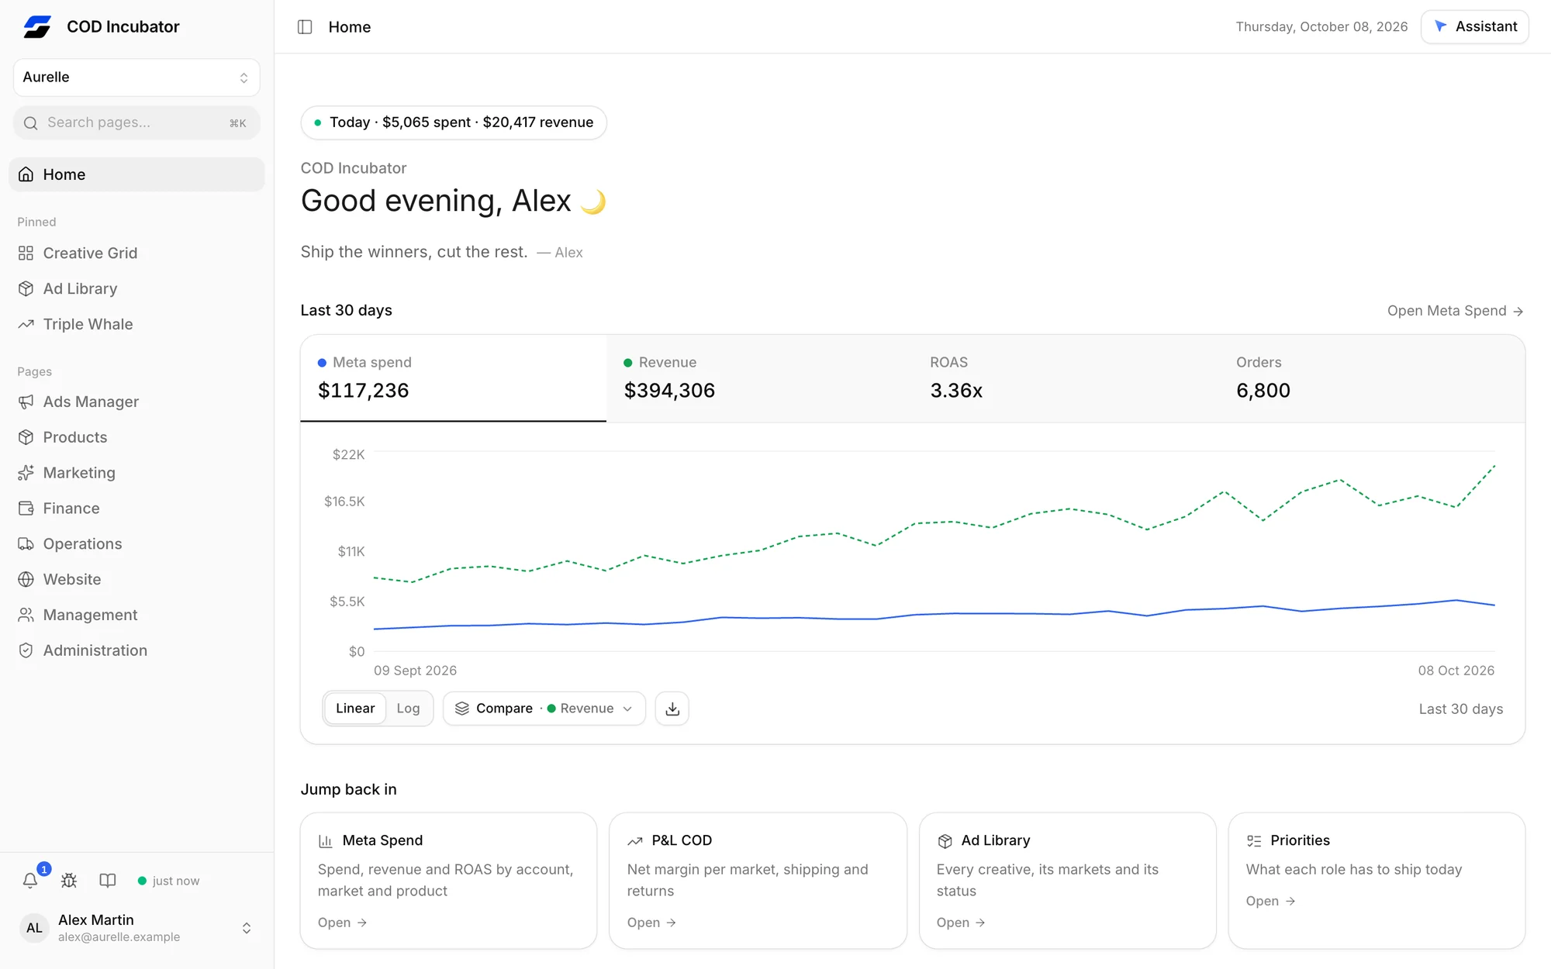Image resolution: width=1551 pixels, height=969 pixels.
Task: Click the P&L COD trend card icon
Action: point(635,841)
